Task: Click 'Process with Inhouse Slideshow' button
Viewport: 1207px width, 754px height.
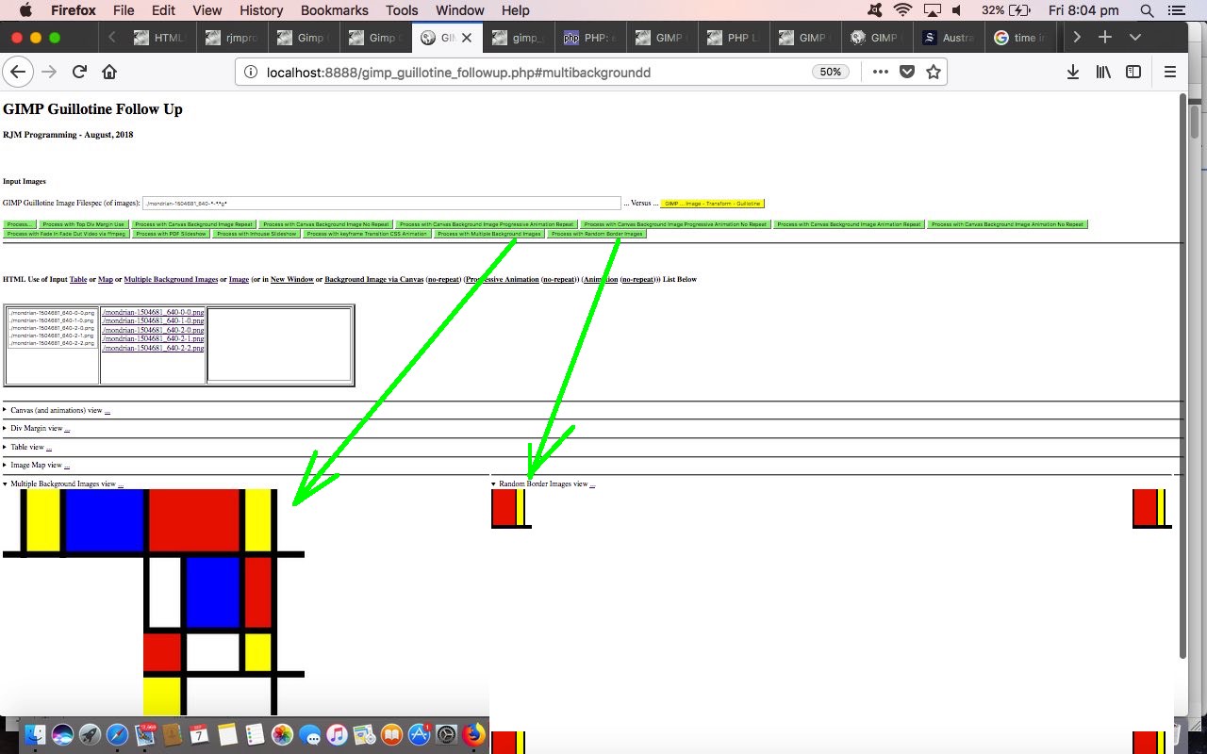Action: point(256,234)
